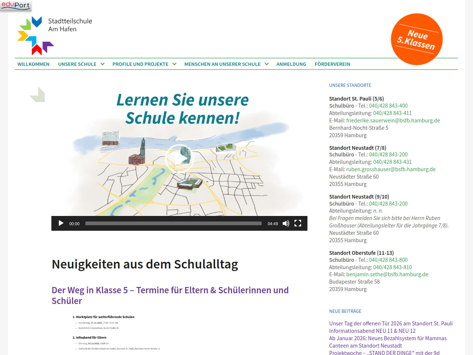Enter fullscreen mode for the video
Viewport: 473px width, 355px height.
(298, 223)
